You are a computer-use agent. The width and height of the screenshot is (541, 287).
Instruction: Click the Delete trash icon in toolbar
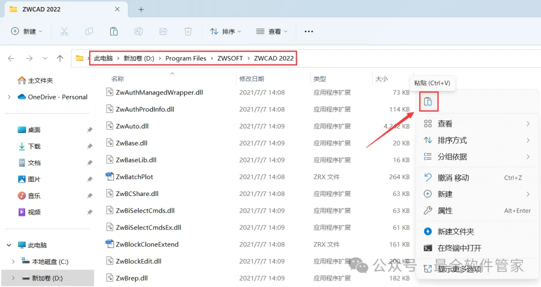pos(188,31)
